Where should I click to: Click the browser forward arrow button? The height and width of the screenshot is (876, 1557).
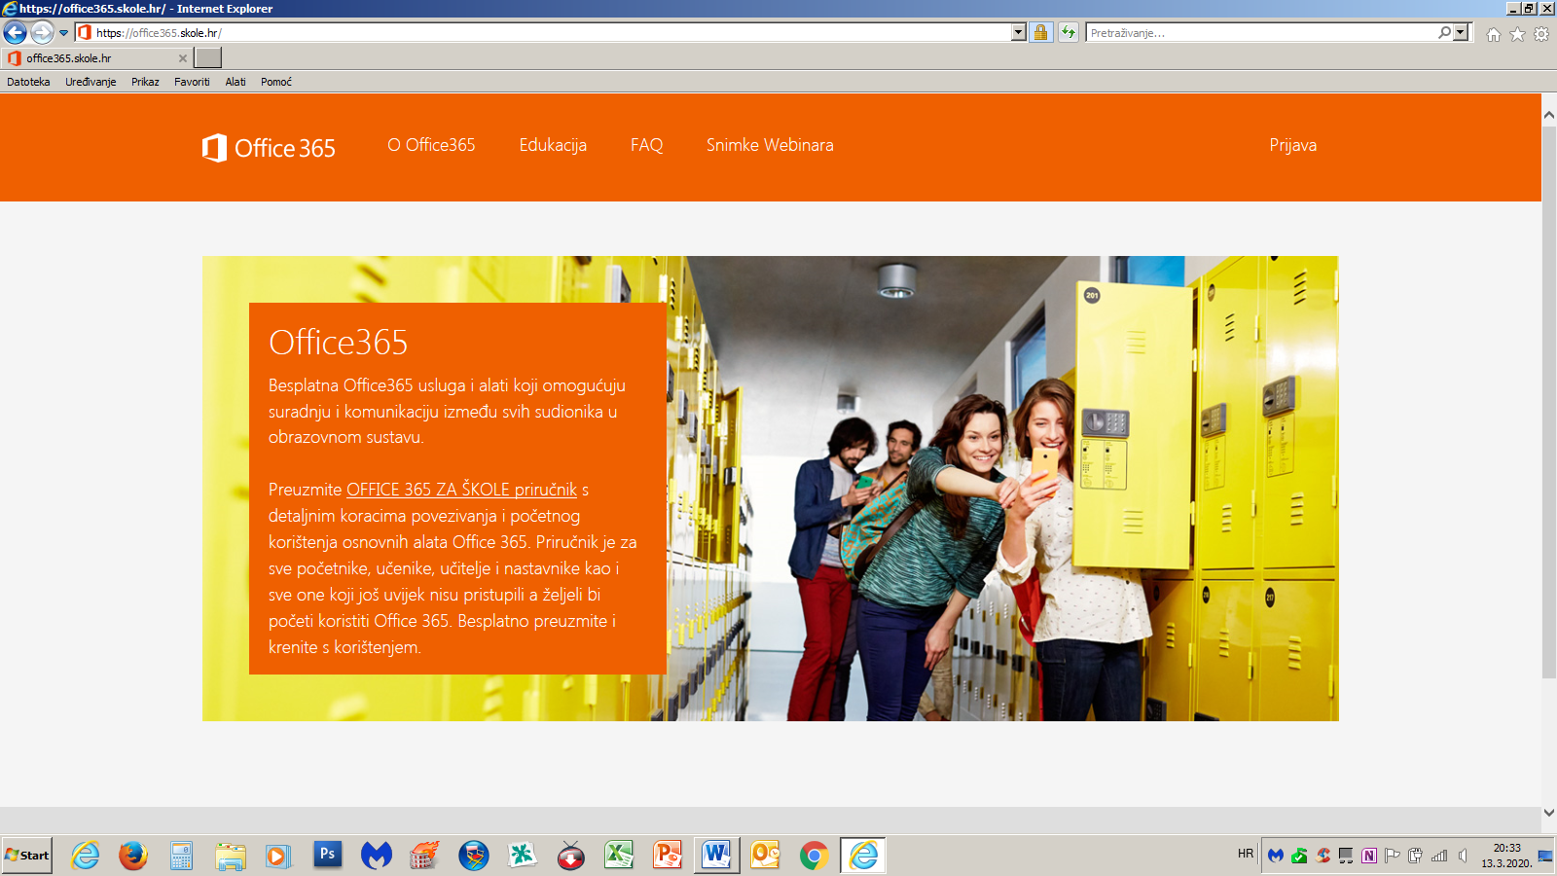[42, 32]
